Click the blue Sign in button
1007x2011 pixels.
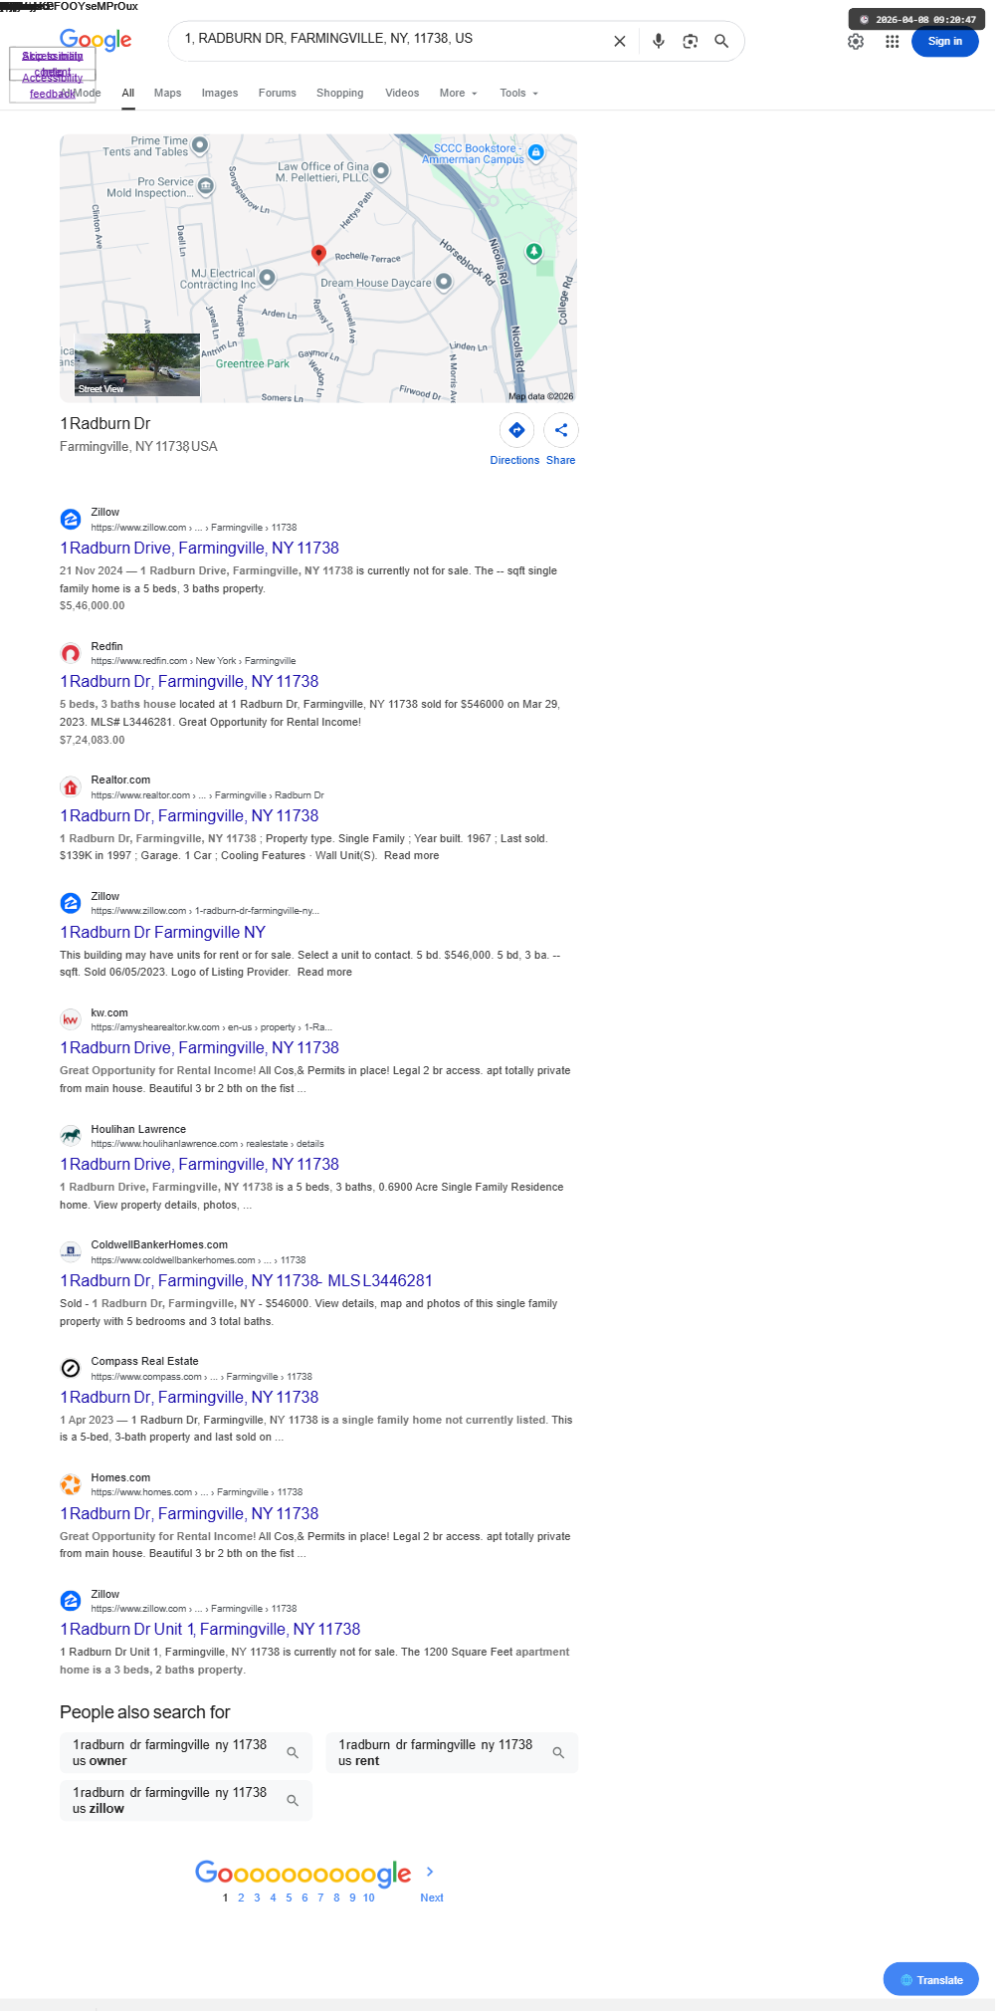tap(944, 41)
